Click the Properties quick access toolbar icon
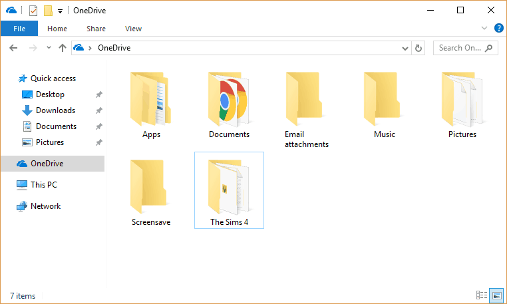 pos(33,11)
